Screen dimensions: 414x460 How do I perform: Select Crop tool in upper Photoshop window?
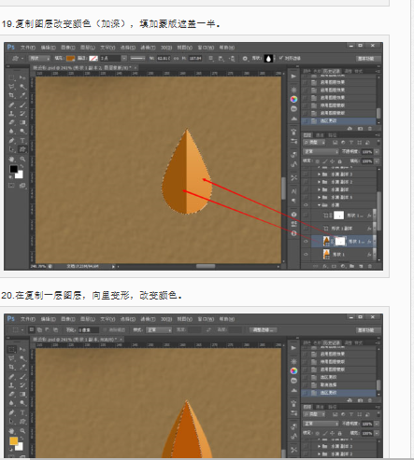click(x=12, y=95)
